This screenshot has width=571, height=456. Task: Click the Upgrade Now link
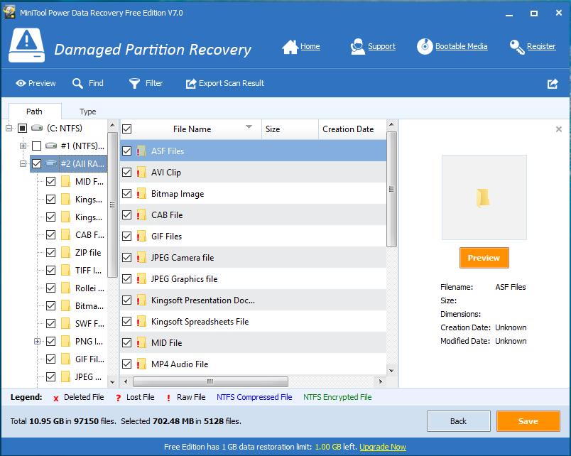(x=383, y=447)
